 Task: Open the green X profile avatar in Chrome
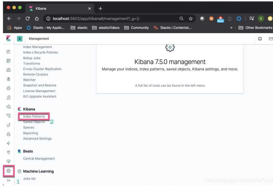click(x=261, y=19)
